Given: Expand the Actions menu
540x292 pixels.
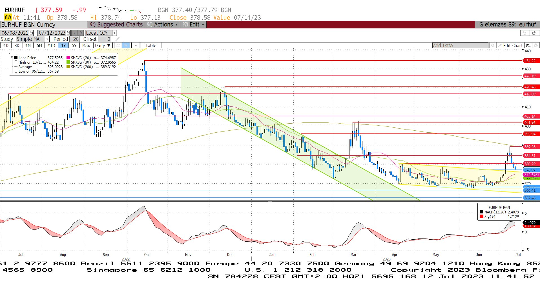Looking at the screenshot, I should 163,24.
